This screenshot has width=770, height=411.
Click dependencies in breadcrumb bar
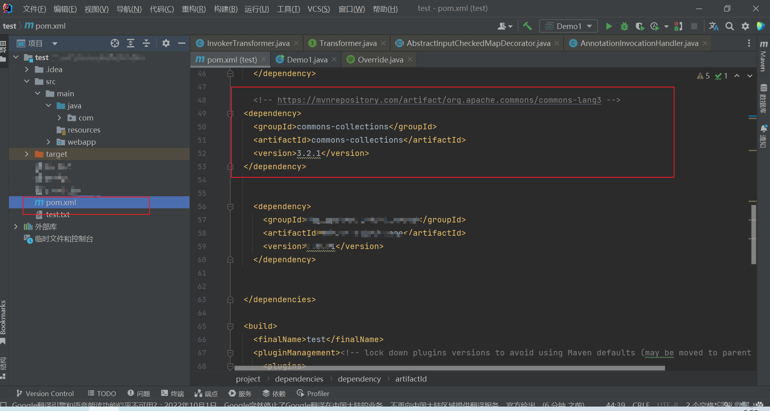299,379
